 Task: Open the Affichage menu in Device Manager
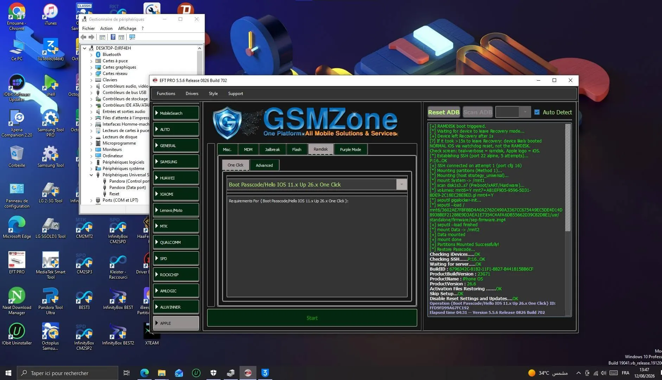coord(127,28)
